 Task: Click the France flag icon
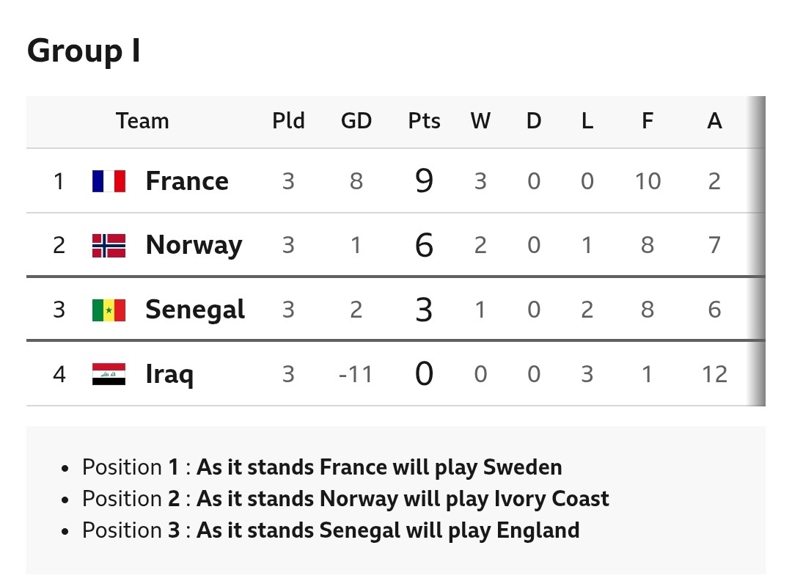(109, 181)
